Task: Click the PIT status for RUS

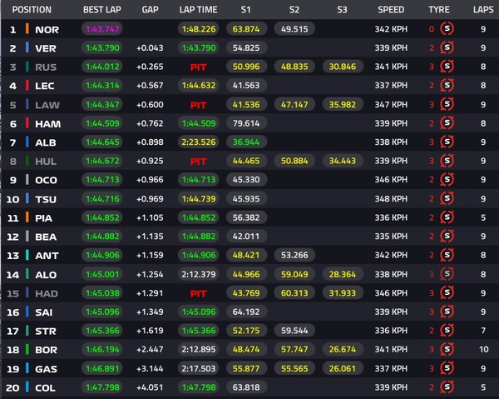Action: tap(198, 67)
